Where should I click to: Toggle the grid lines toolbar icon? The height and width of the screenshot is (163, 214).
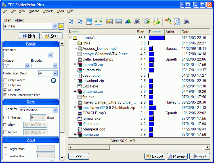[89, 22]
